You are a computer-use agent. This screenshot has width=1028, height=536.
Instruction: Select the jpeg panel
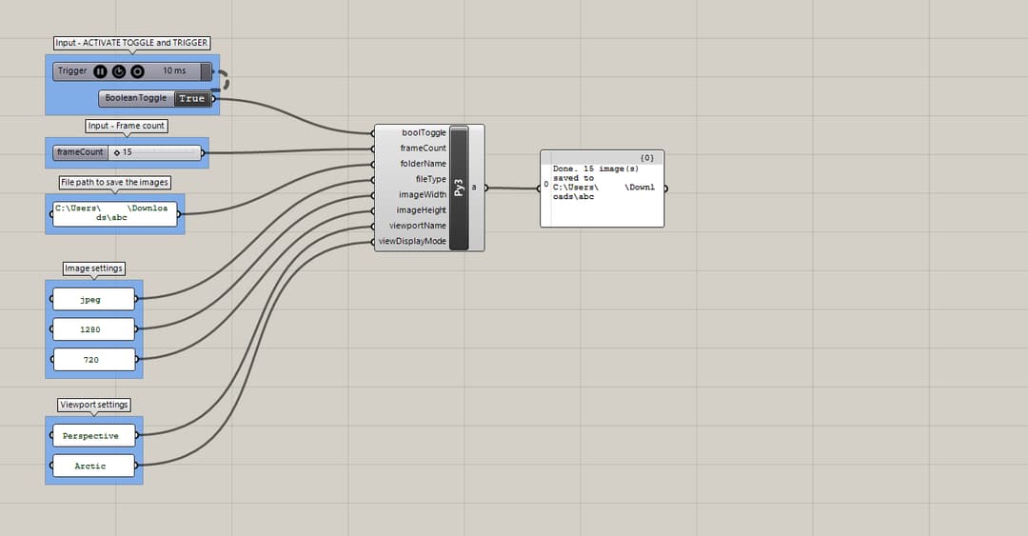point(93,299)
